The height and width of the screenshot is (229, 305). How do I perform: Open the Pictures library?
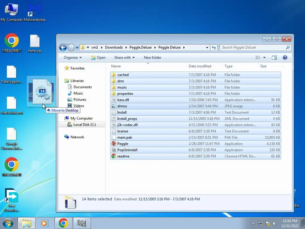pos(77,100)
